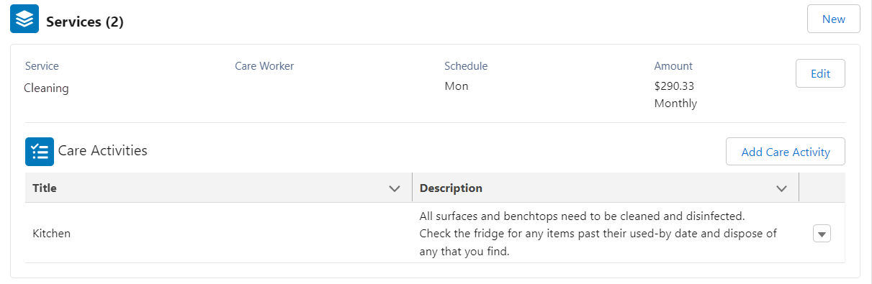Click the Care Activities heading text

pos(103,151)
